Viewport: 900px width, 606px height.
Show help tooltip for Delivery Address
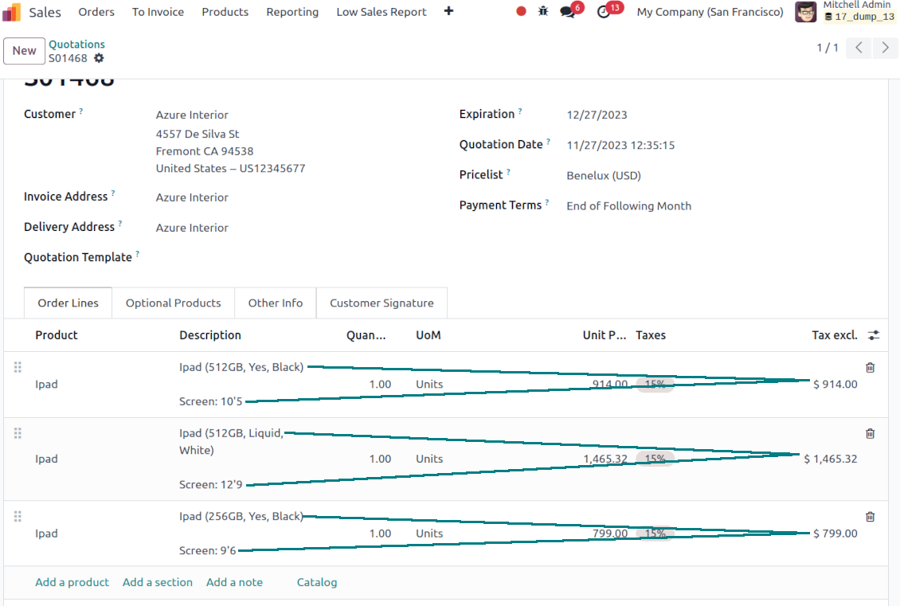[120, 223]
